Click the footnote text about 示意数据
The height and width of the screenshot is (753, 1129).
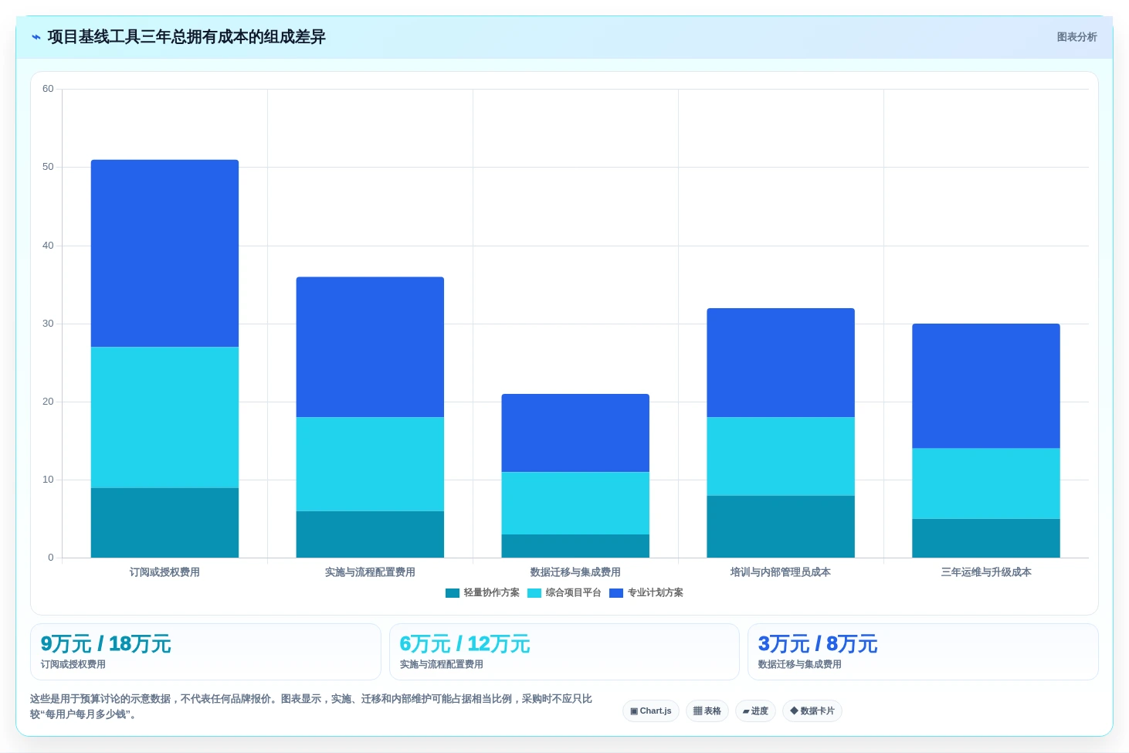(x=311, y=707)
